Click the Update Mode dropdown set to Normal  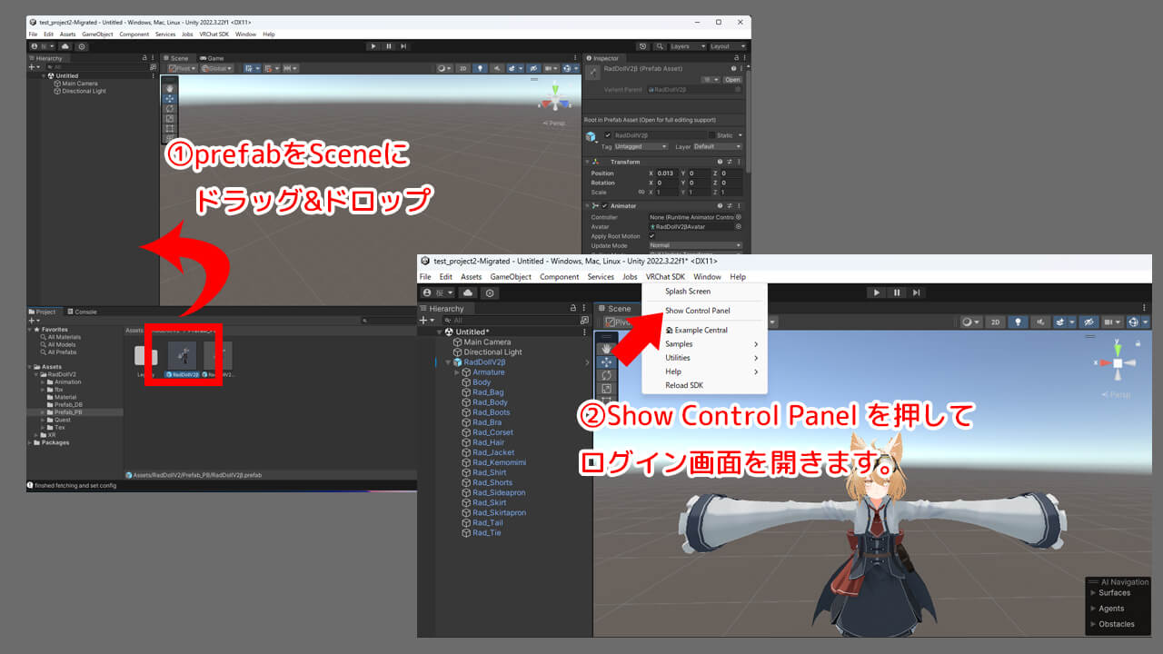695,245
